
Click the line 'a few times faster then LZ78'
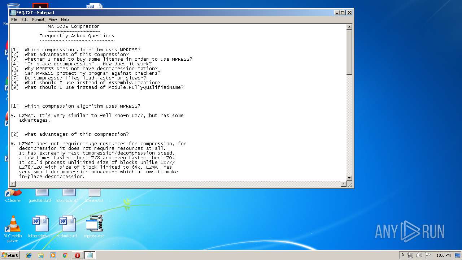coord(97,158)
